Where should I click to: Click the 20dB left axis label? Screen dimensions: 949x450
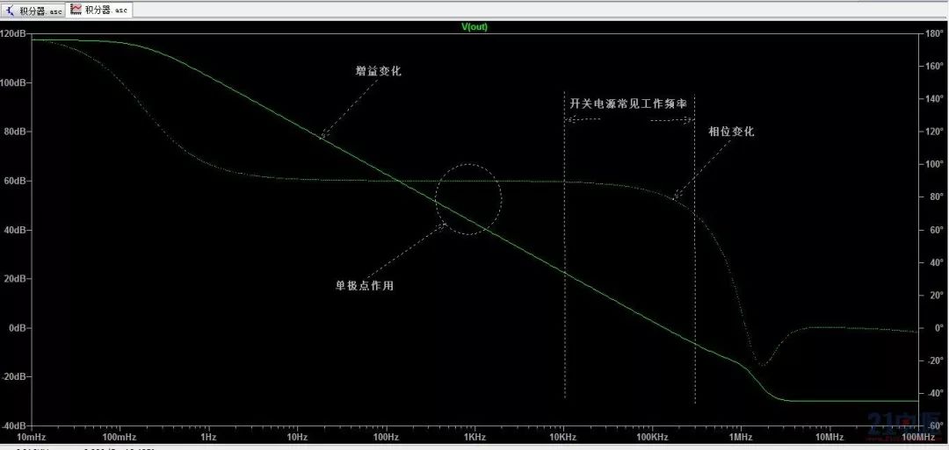coord(15,279)
